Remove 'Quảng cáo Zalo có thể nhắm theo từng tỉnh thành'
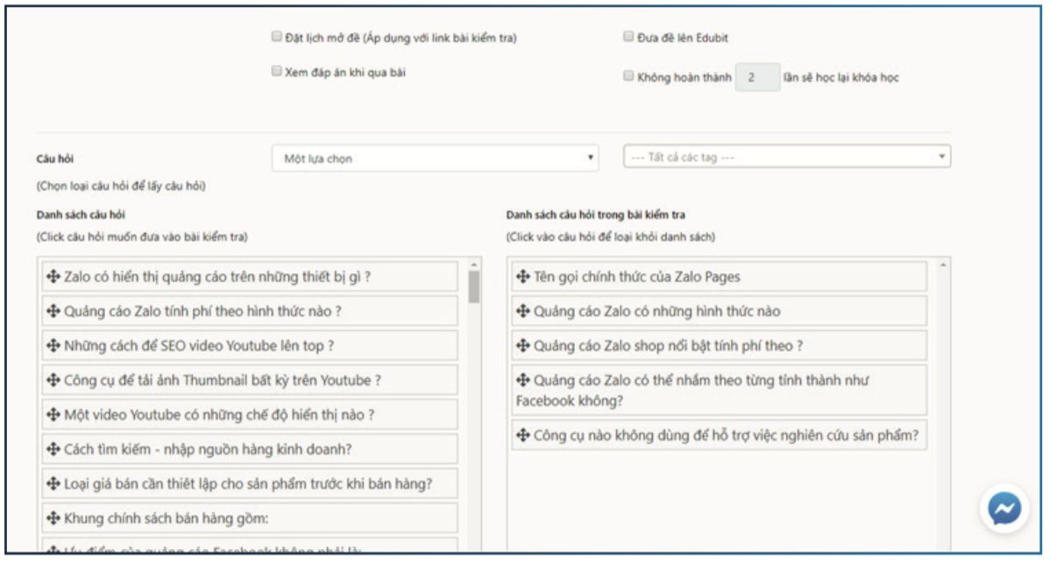 coord(720,390)
